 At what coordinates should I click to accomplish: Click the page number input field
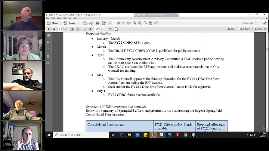pyautogui.click(x=59, y=29)
